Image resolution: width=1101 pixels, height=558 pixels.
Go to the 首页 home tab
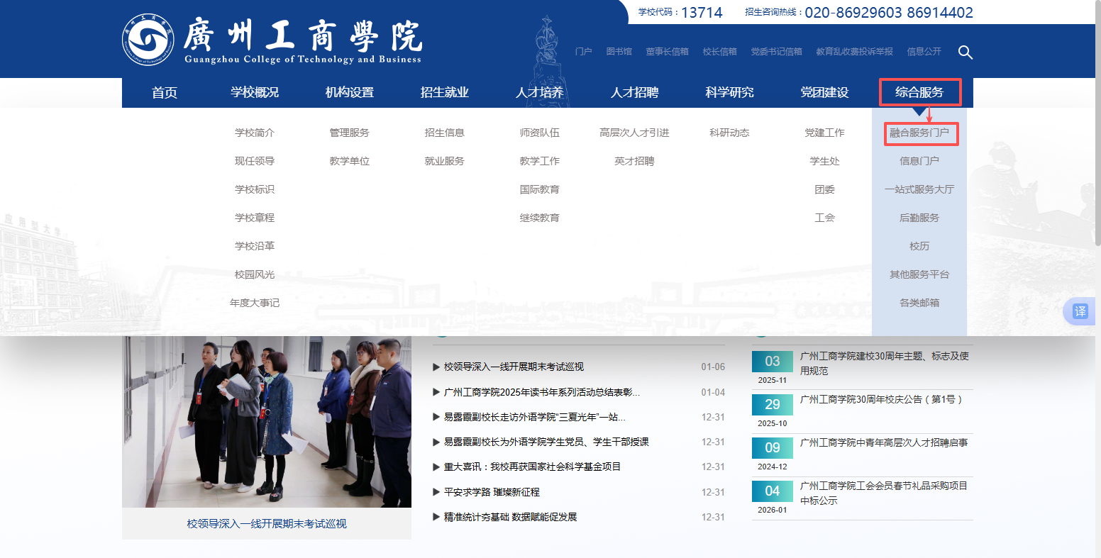click(165, 92)
